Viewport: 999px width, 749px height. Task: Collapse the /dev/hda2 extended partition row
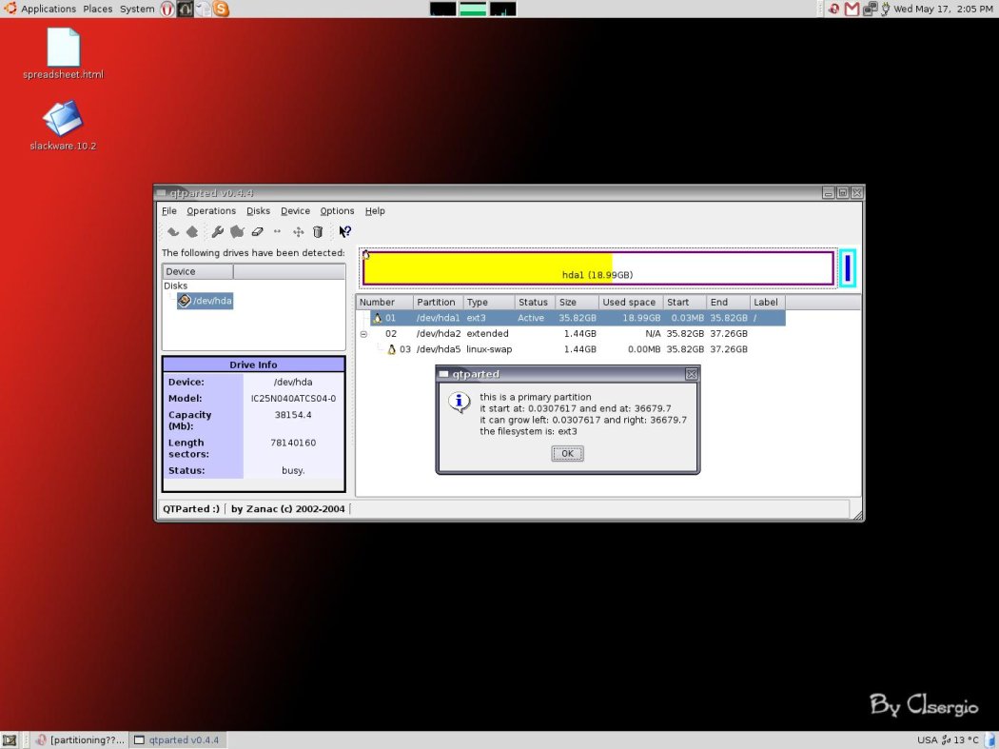point(363,334)
